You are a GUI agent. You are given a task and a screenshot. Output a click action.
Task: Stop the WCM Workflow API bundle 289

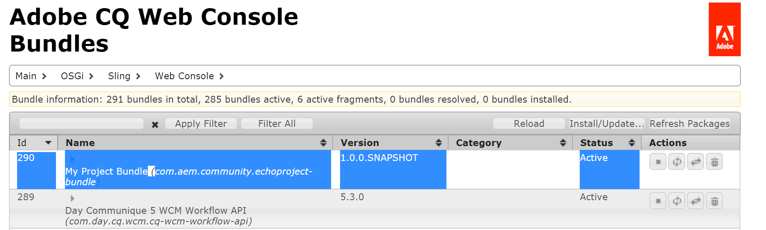tap(658, 201)
